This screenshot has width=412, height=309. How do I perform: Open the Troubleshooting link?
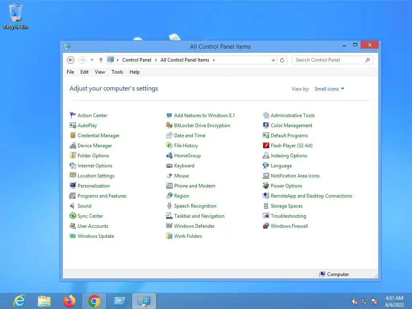pos(288,216)
